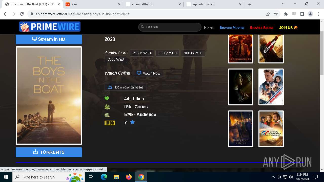
Task: Click Watch Now button
Action: (148, 73)
